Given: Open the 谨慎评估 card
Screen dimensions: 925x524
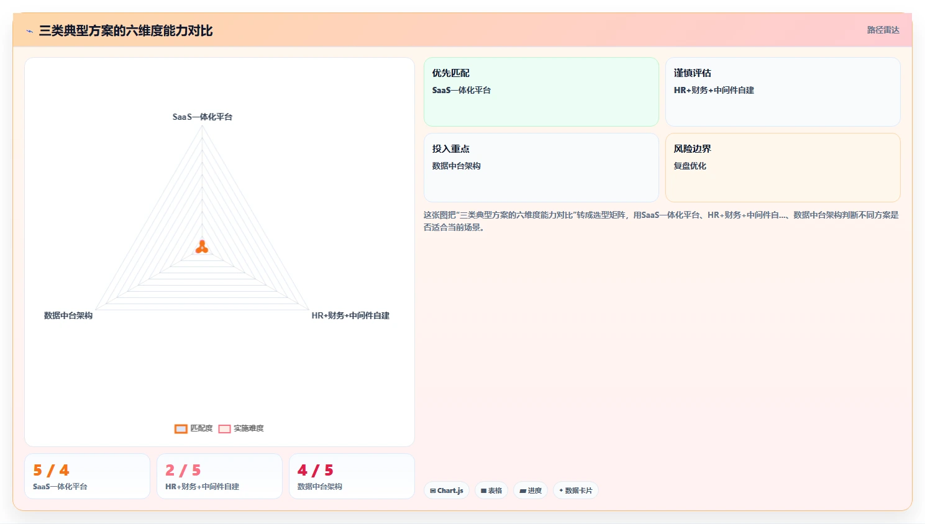Looking at the screenshot, I should [783, 92].
